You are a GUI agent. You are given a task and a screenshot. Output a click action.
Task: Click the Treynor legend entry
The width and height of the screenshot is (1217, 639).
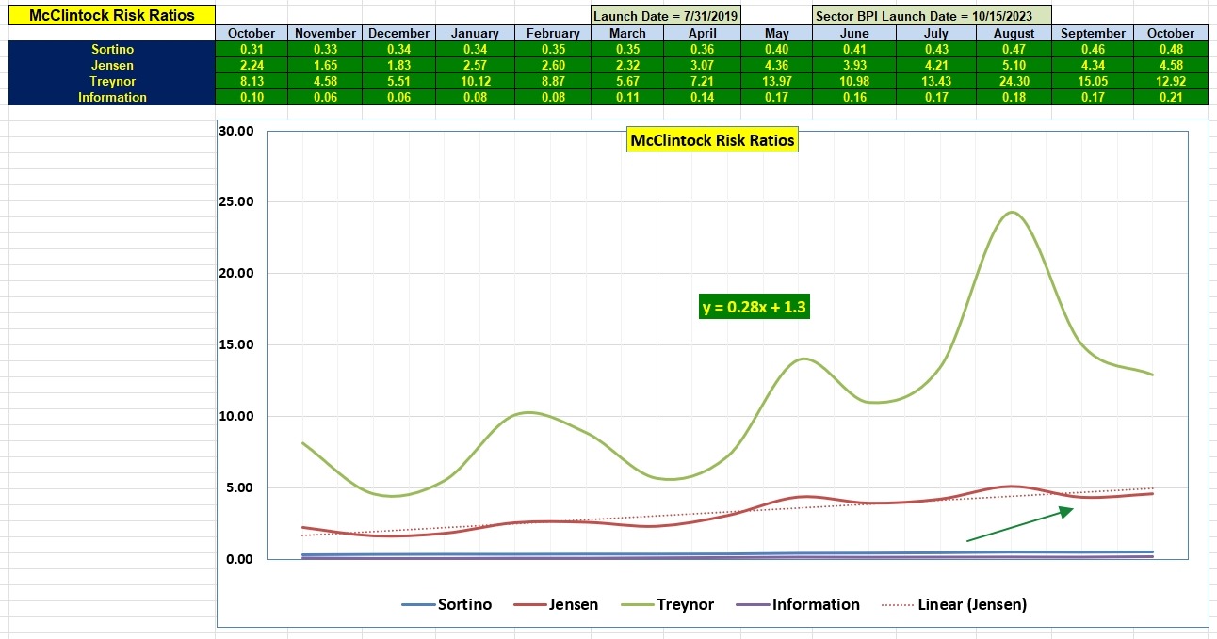tap(667, 604)
